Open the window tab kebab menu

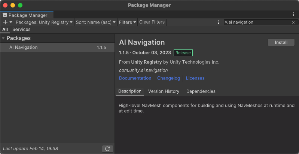(293, 14)
